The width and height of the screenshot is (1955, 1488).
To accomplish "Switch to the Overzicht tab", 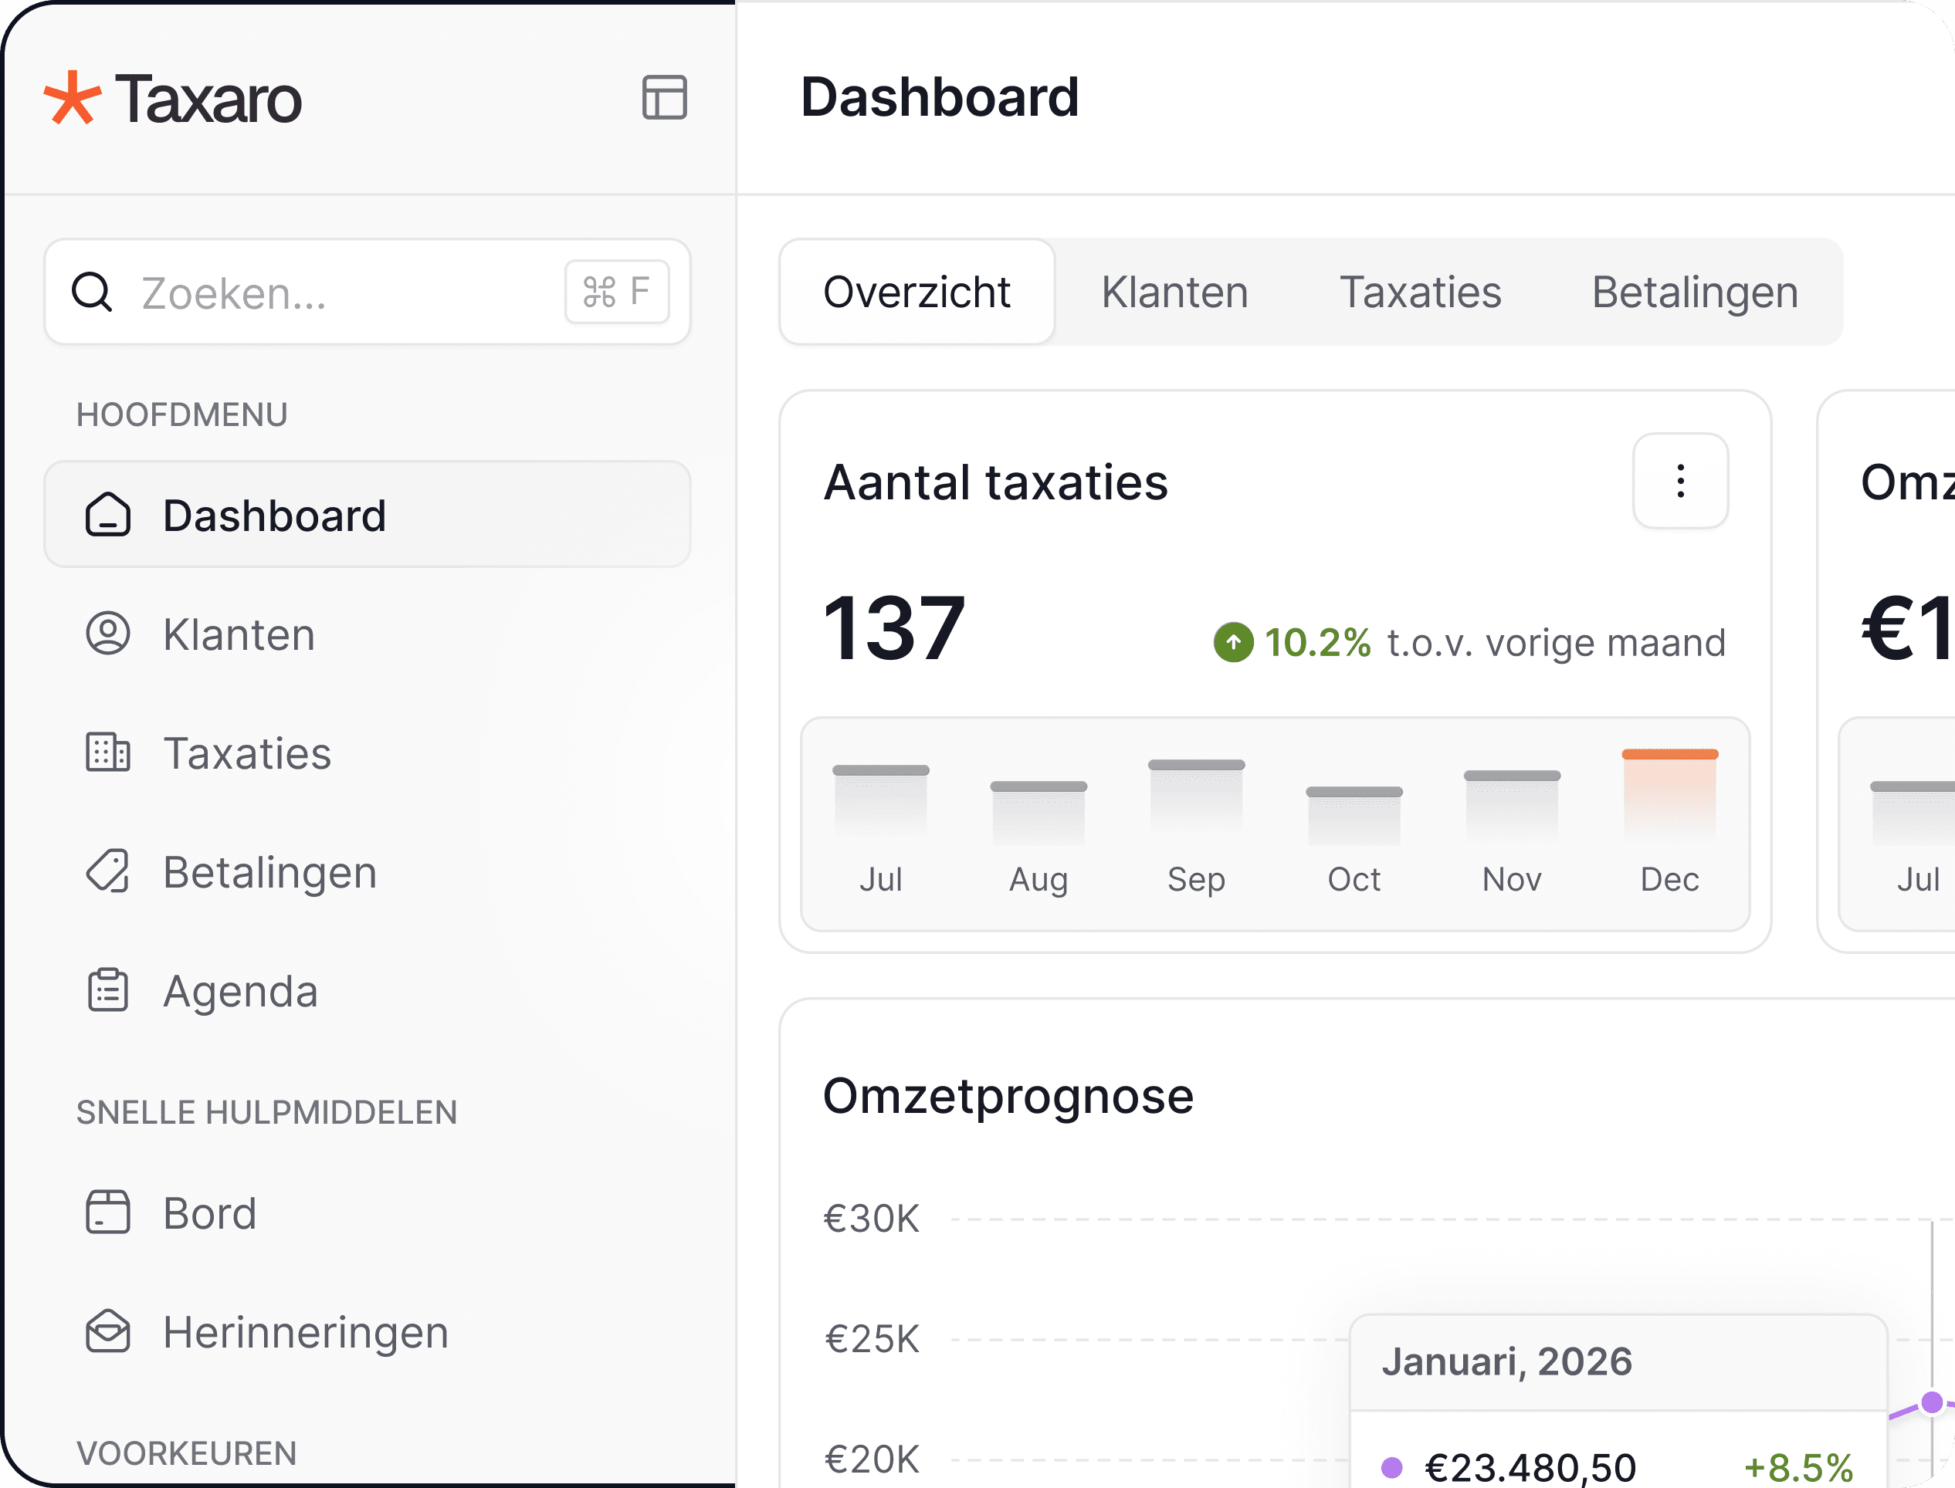I will (917, 293).
